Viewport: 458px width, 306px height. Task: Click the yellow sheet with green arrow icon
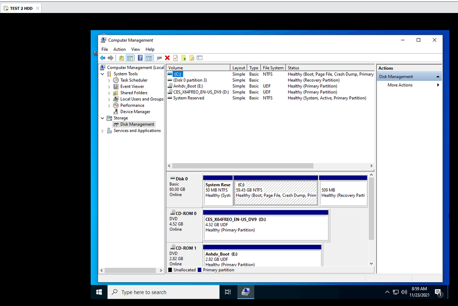point(184,58)
